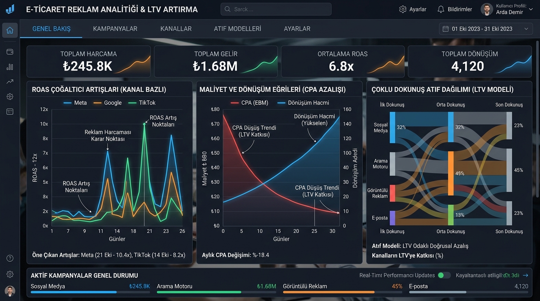540x301 pixels.
Task: Click the "ROAS ÇOĞALTICI ARTIŞLARI (KANAL BAZLI)" title
Action: point(99,89)
